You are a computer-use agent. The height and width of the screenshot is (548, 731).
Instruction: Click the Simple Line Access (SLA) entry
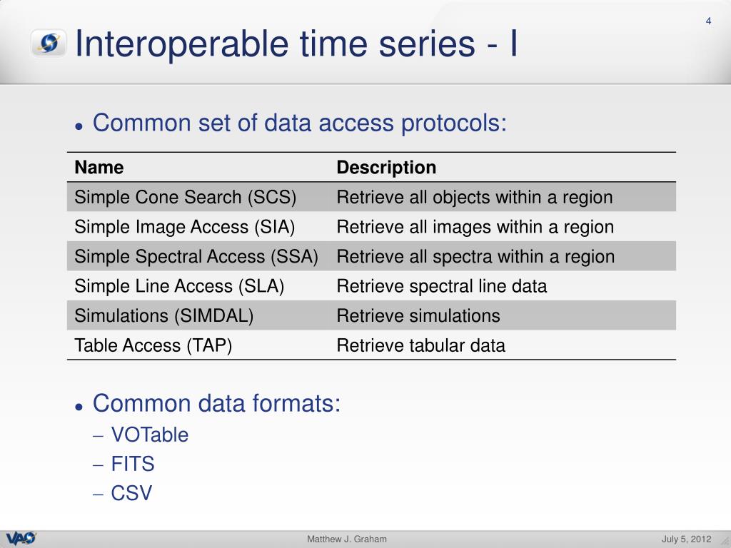pyautogui.click(x=179, y=286)
